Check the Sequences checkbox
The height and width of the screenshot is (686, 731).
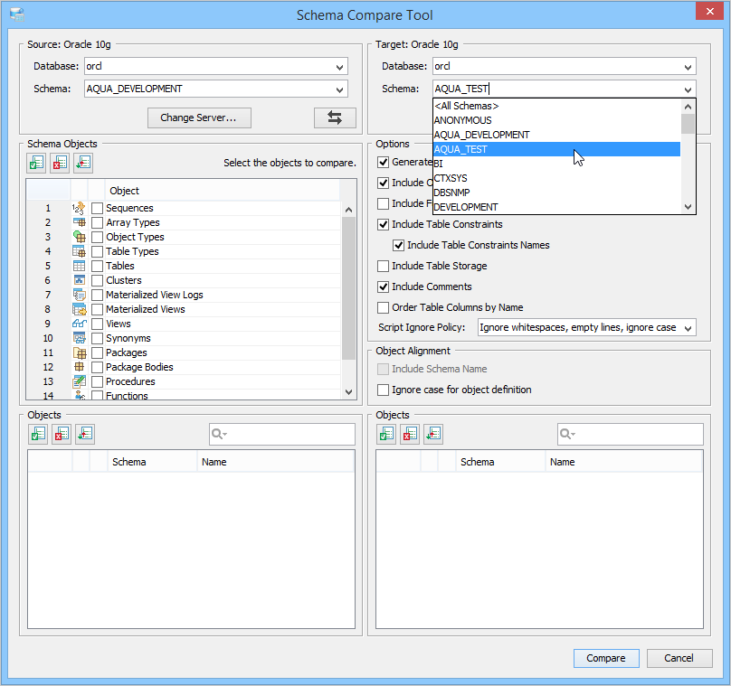click(97, 208)
